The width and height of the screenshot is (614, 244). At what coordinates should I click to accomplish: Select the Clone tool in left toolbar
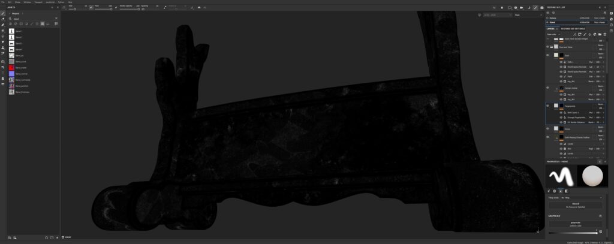coord(3,48)
